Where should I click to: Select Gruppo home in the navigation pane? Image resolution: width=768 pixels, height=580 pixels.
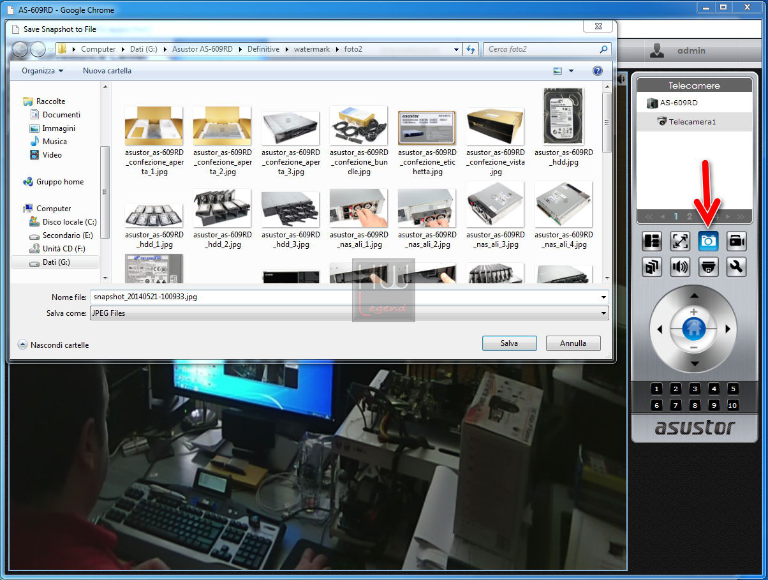(x=59, y=182)
